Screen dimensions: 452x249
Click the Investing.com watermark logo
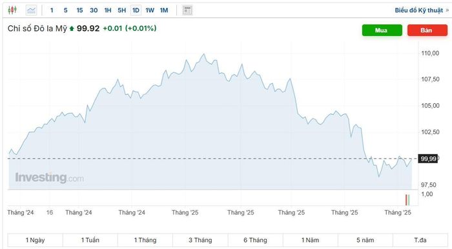click(x=49, y=177)
